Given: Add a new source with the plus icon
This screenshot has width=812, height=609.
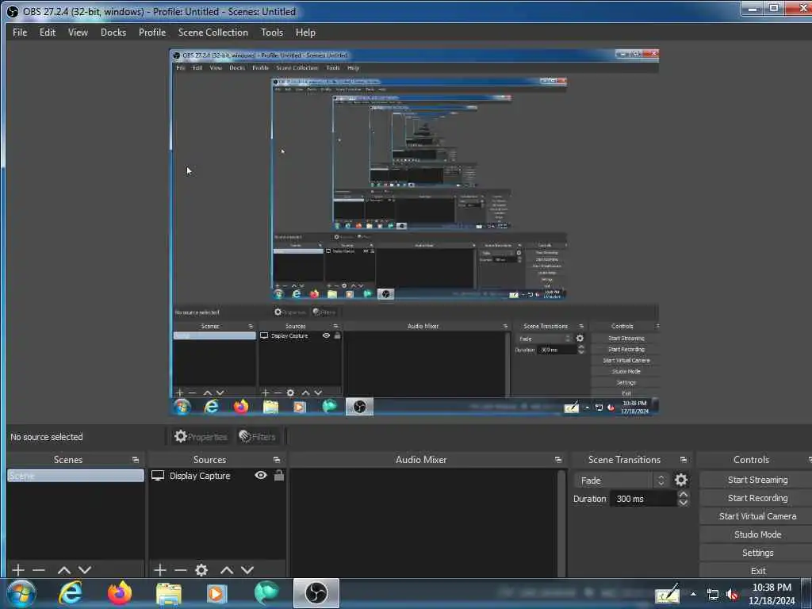Looking at the screenshot, I should click(160, 570).
